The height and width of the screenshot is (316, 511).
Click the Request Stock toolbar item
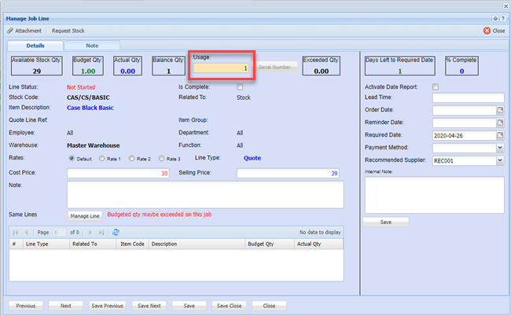tap(68, 31)
